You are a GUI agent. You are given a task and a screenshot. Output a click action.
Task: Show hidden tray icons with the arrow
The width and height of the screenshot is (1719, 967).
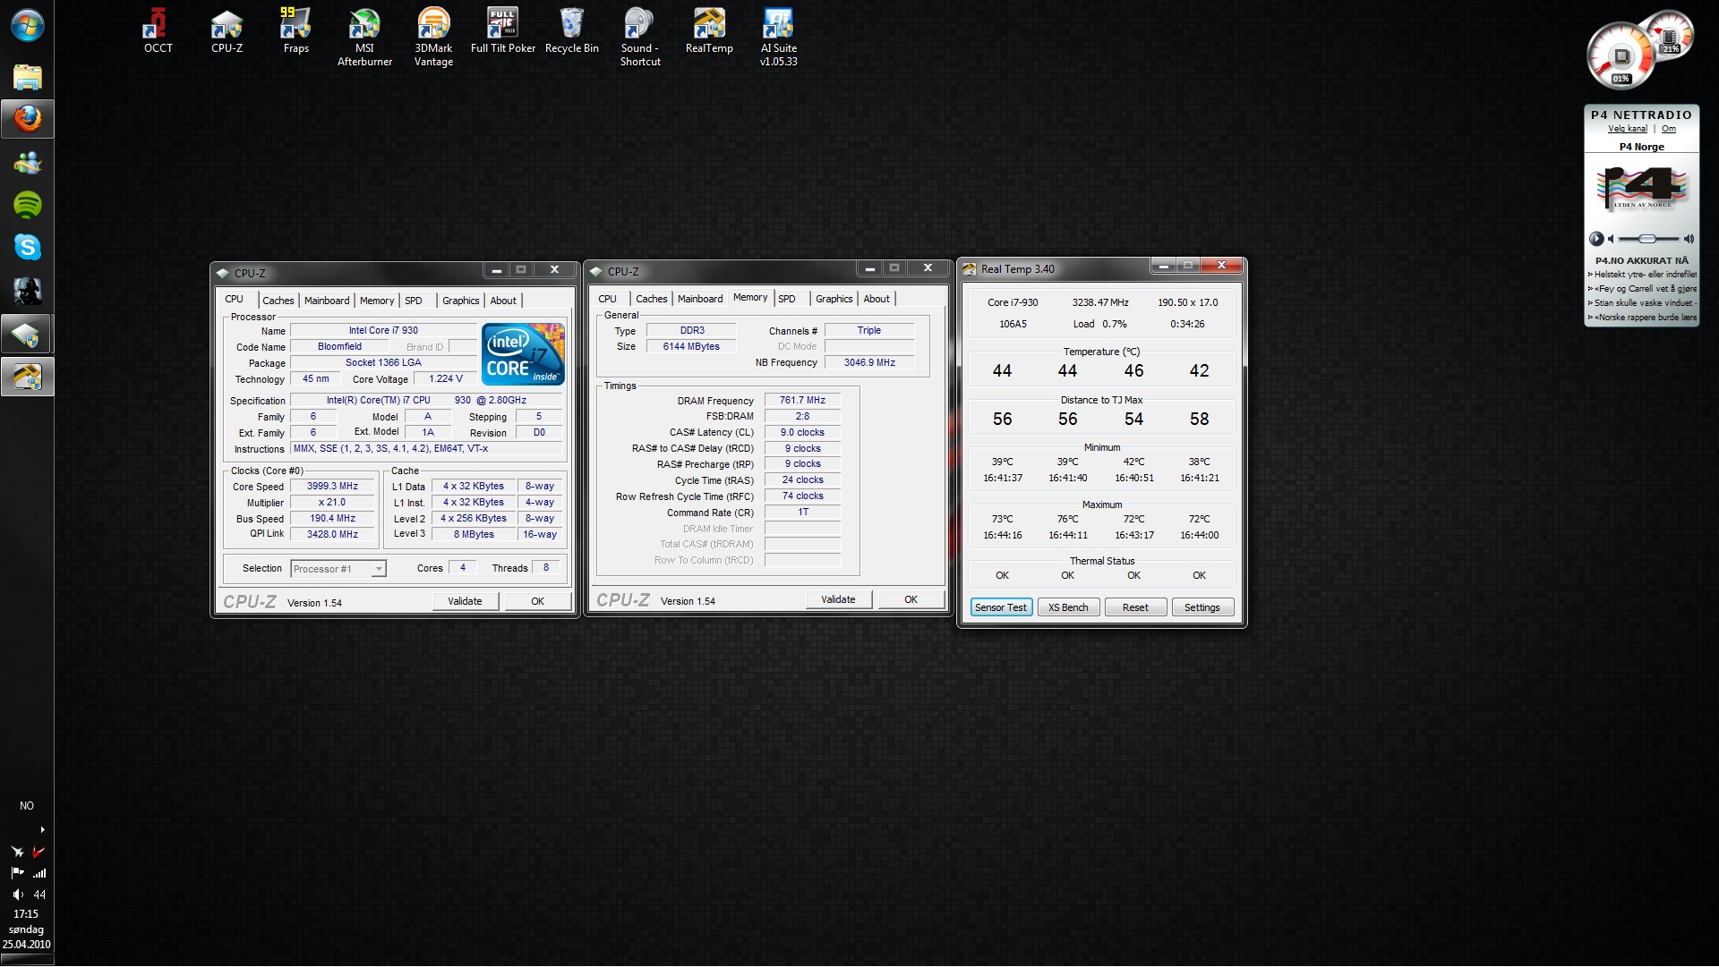(42, 829)
